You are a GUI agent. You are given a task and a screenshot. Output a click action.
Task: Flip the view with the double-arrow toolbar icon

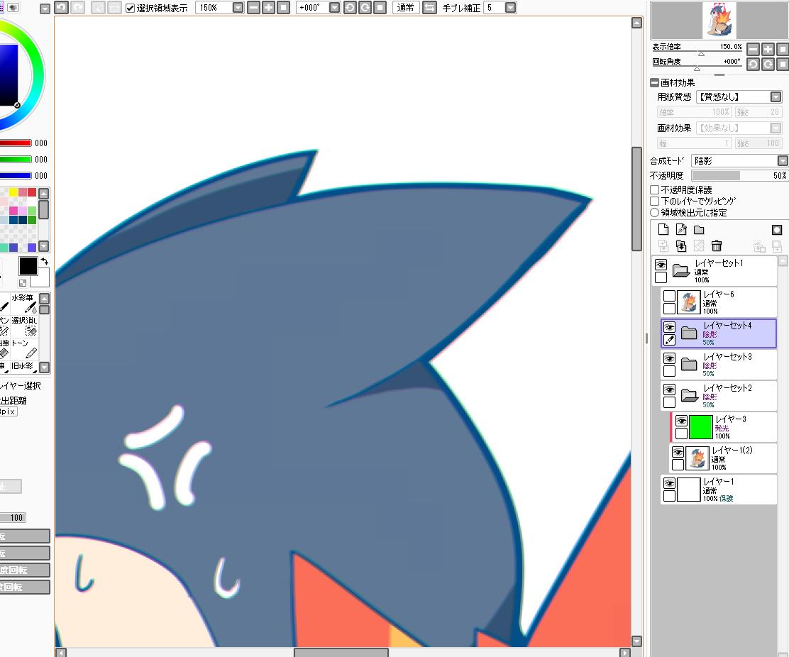click(x=429, y=8)
